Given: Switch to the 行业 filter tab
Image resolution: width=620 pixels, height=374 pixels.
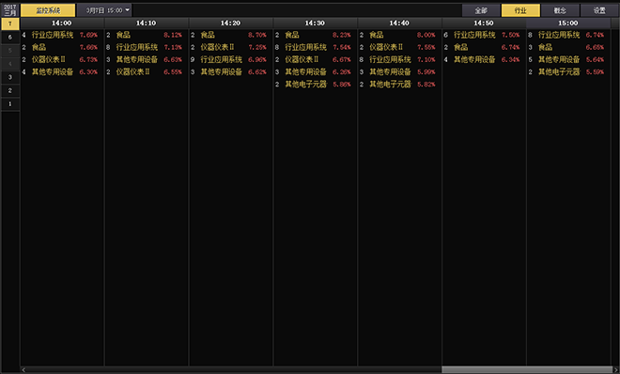Looking at the screenshot, I should click(520, 10).
